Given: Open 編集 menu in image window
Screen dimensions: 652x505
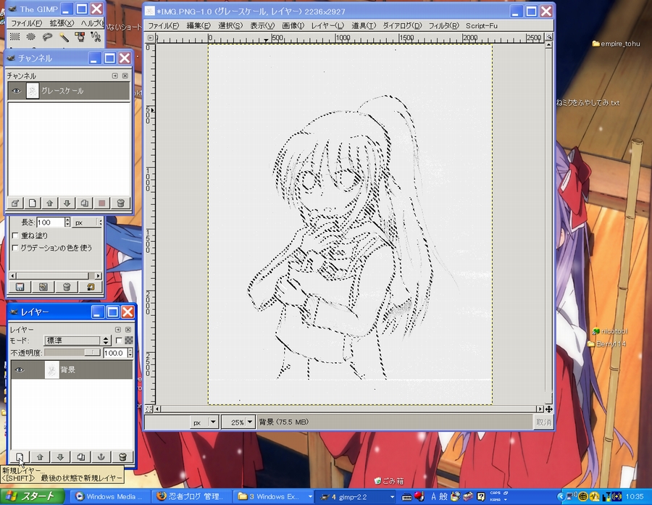Looking at the screenshot, I should [198, 26].
